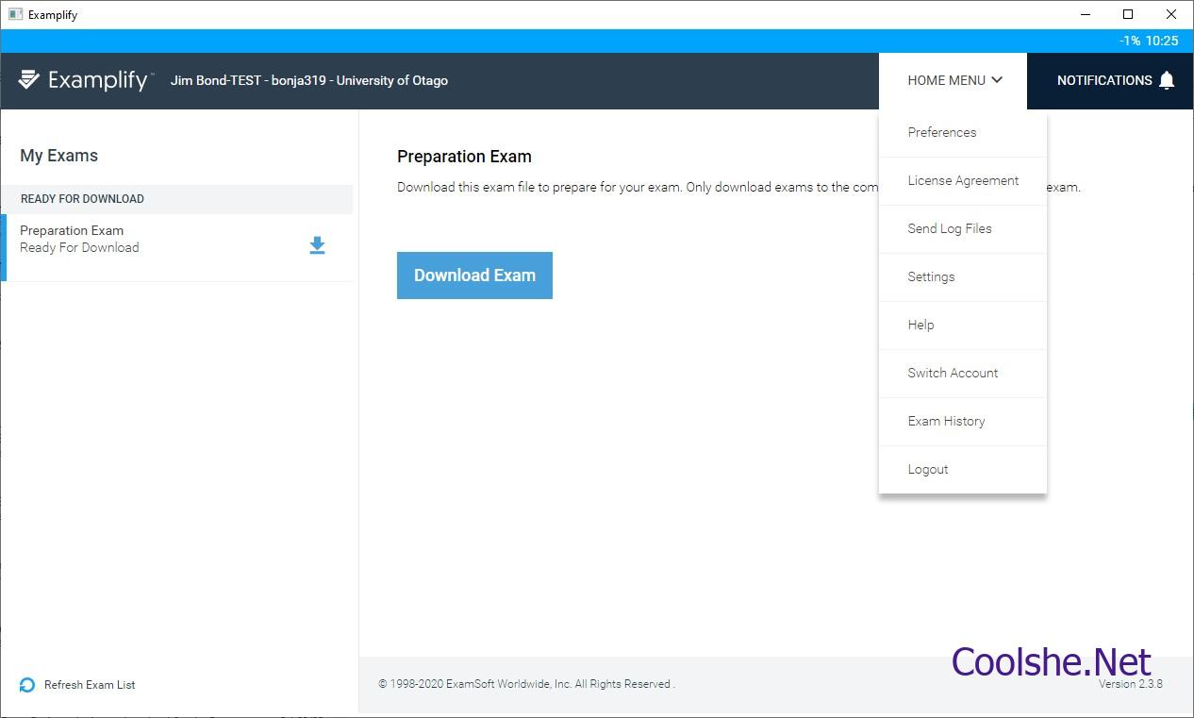Screen dimensions: 1194x718
Task: Minimize the Examplify window
Action: tap(1084, 14)
